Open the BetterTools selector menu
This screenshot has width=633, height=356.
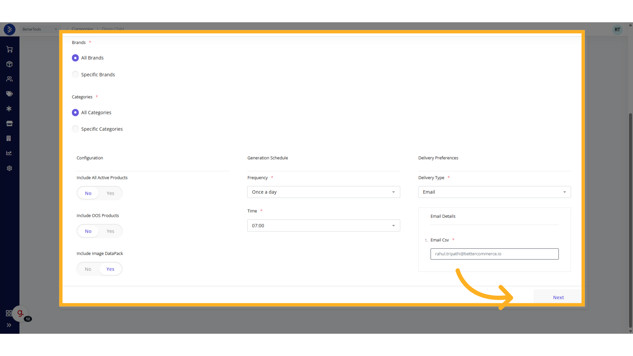coord(39,29)
